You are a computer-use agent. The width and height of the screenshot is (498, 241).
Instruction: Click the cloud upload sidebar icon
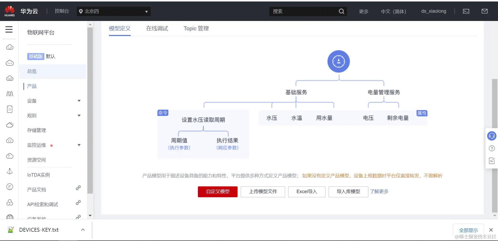point(10,140)
